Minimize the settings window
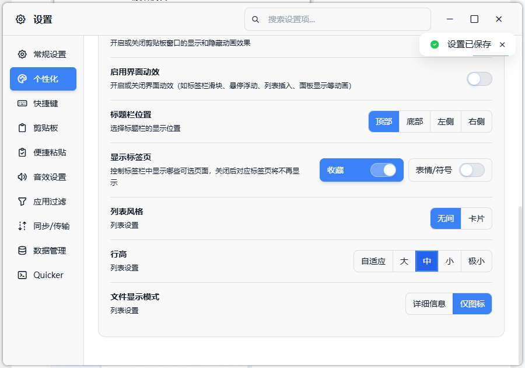525x368 pixels. click(450, 19)
